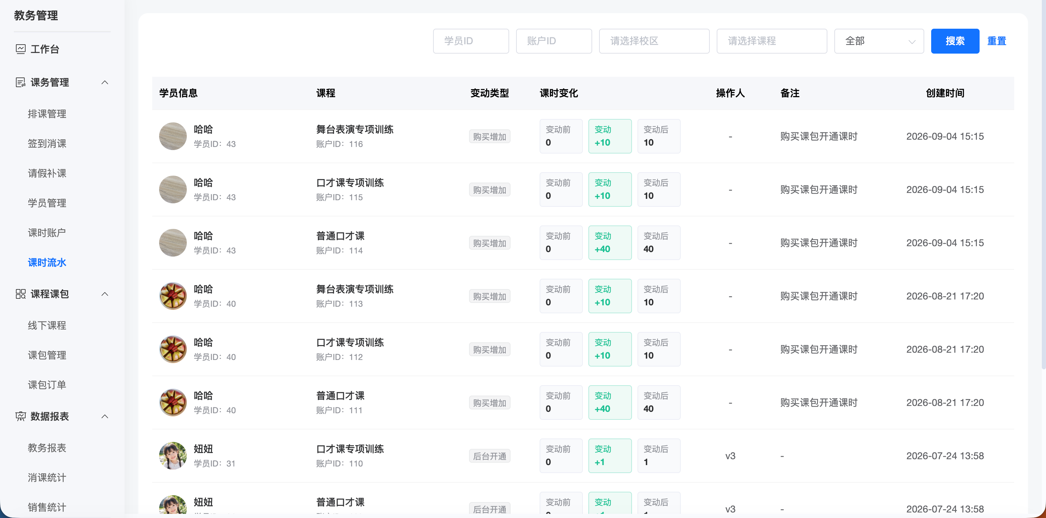Viewport: 1046px width, 518px height.
Task: Click the 课务管理 section icon
Action: coord(20,82)
